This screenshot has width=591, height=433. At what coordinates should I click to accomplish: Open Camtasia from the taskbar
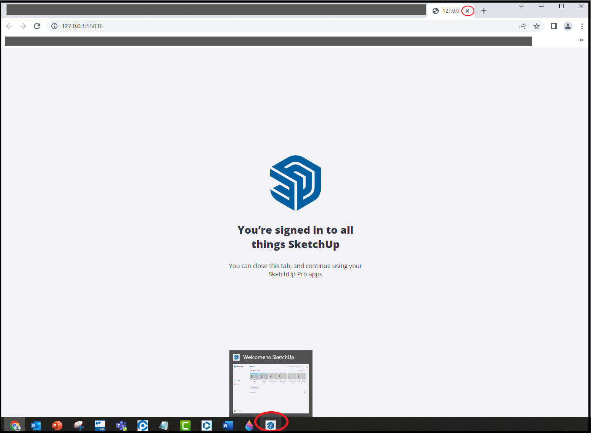click(185, 425)
